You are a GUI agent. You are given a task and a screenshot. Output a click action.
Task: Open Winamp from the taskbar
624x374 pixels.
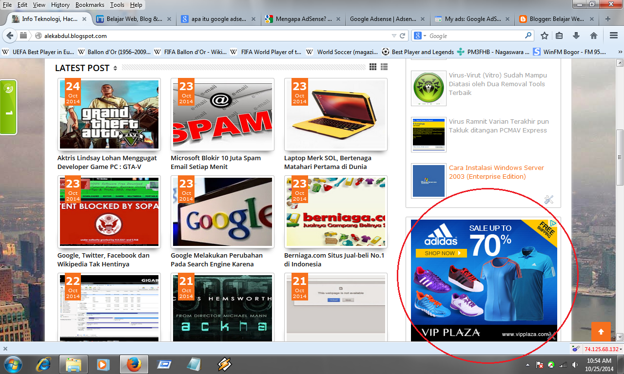pos(224,364)
